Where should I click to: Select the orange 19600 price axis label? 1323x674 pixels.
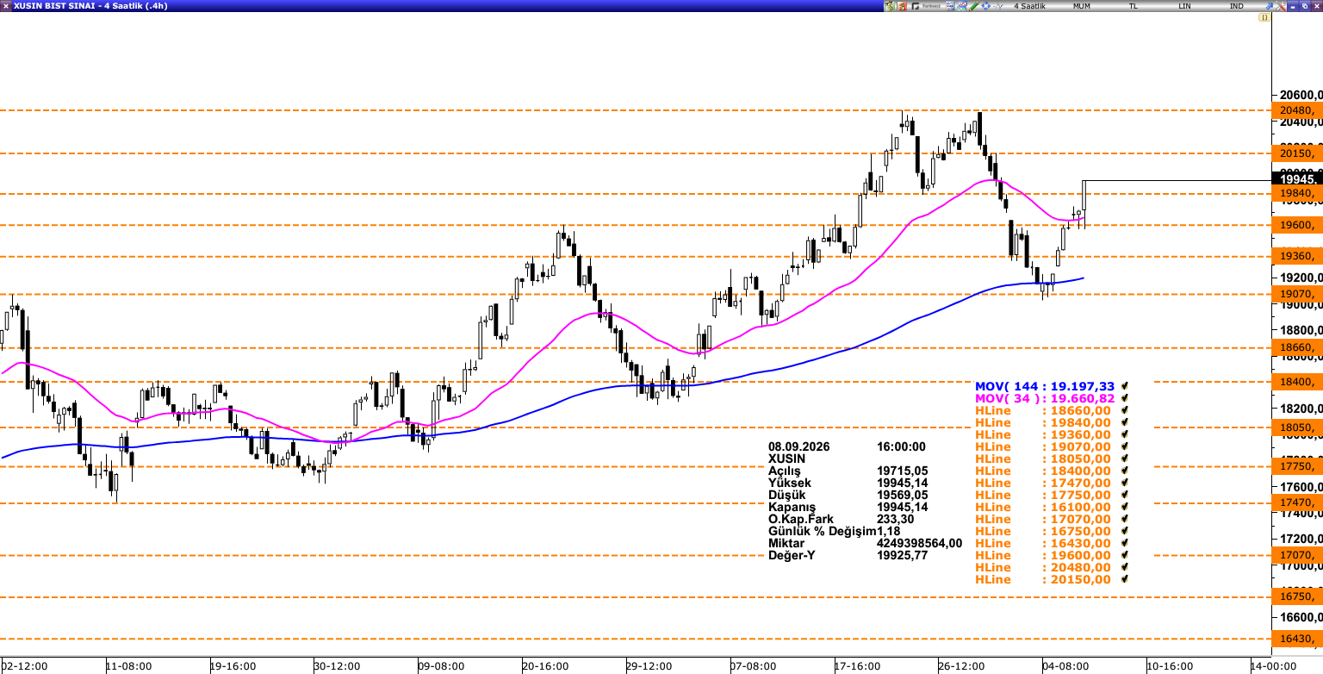(x=1297, y=225)
